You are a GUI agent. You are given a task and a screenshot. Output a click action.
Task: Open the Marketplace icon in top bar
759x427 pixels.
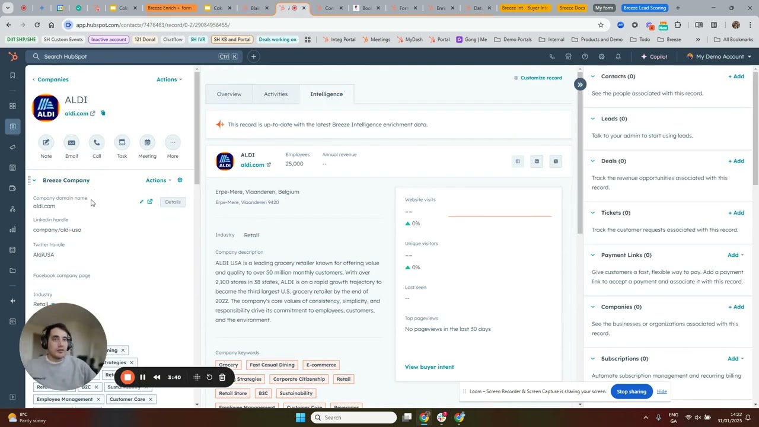coord(568,56)
